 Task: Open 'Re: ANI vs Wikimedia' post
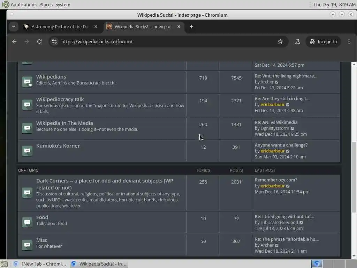coord(276,122)
